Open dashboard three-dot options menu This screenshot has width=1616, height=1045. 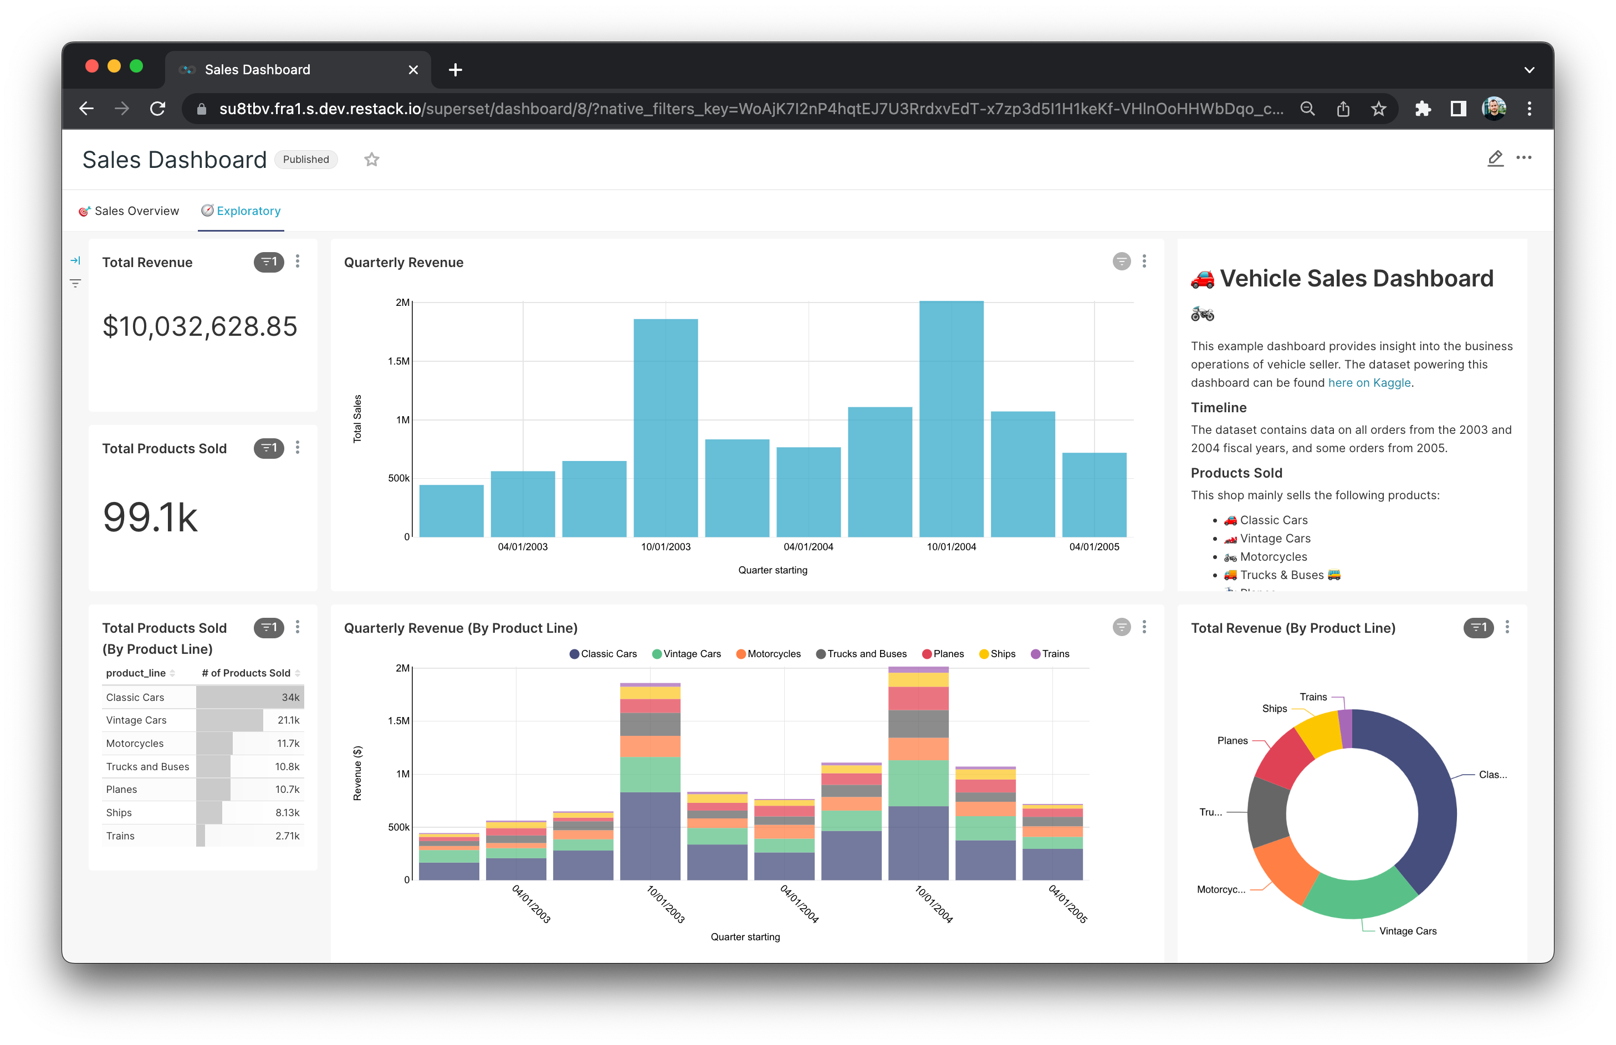(x=1523, y=158)
